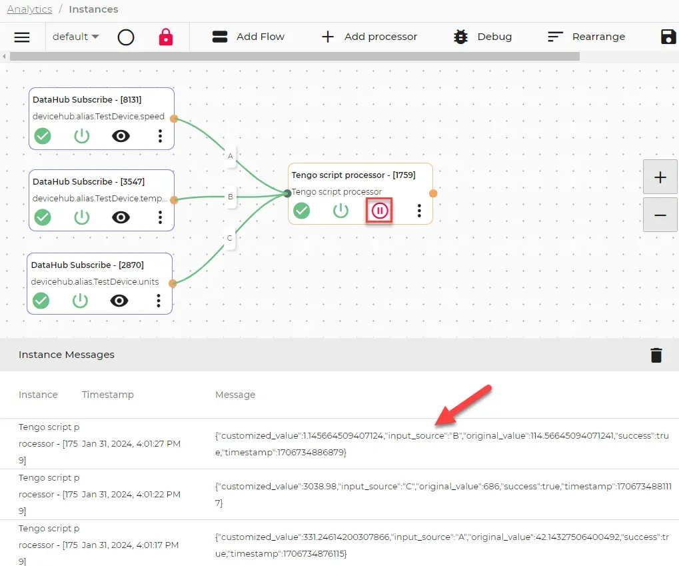Delete instance messages with trash icon
The image size is (679, 566).
(x=656, y=355)
